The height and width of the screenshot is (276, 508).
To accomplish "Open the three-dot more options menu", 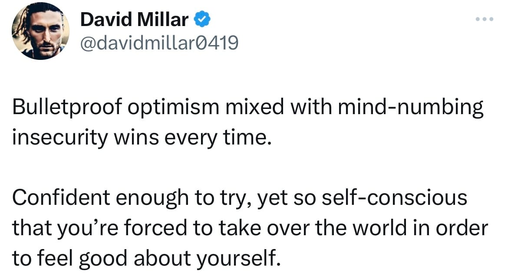I will (485, 20).
